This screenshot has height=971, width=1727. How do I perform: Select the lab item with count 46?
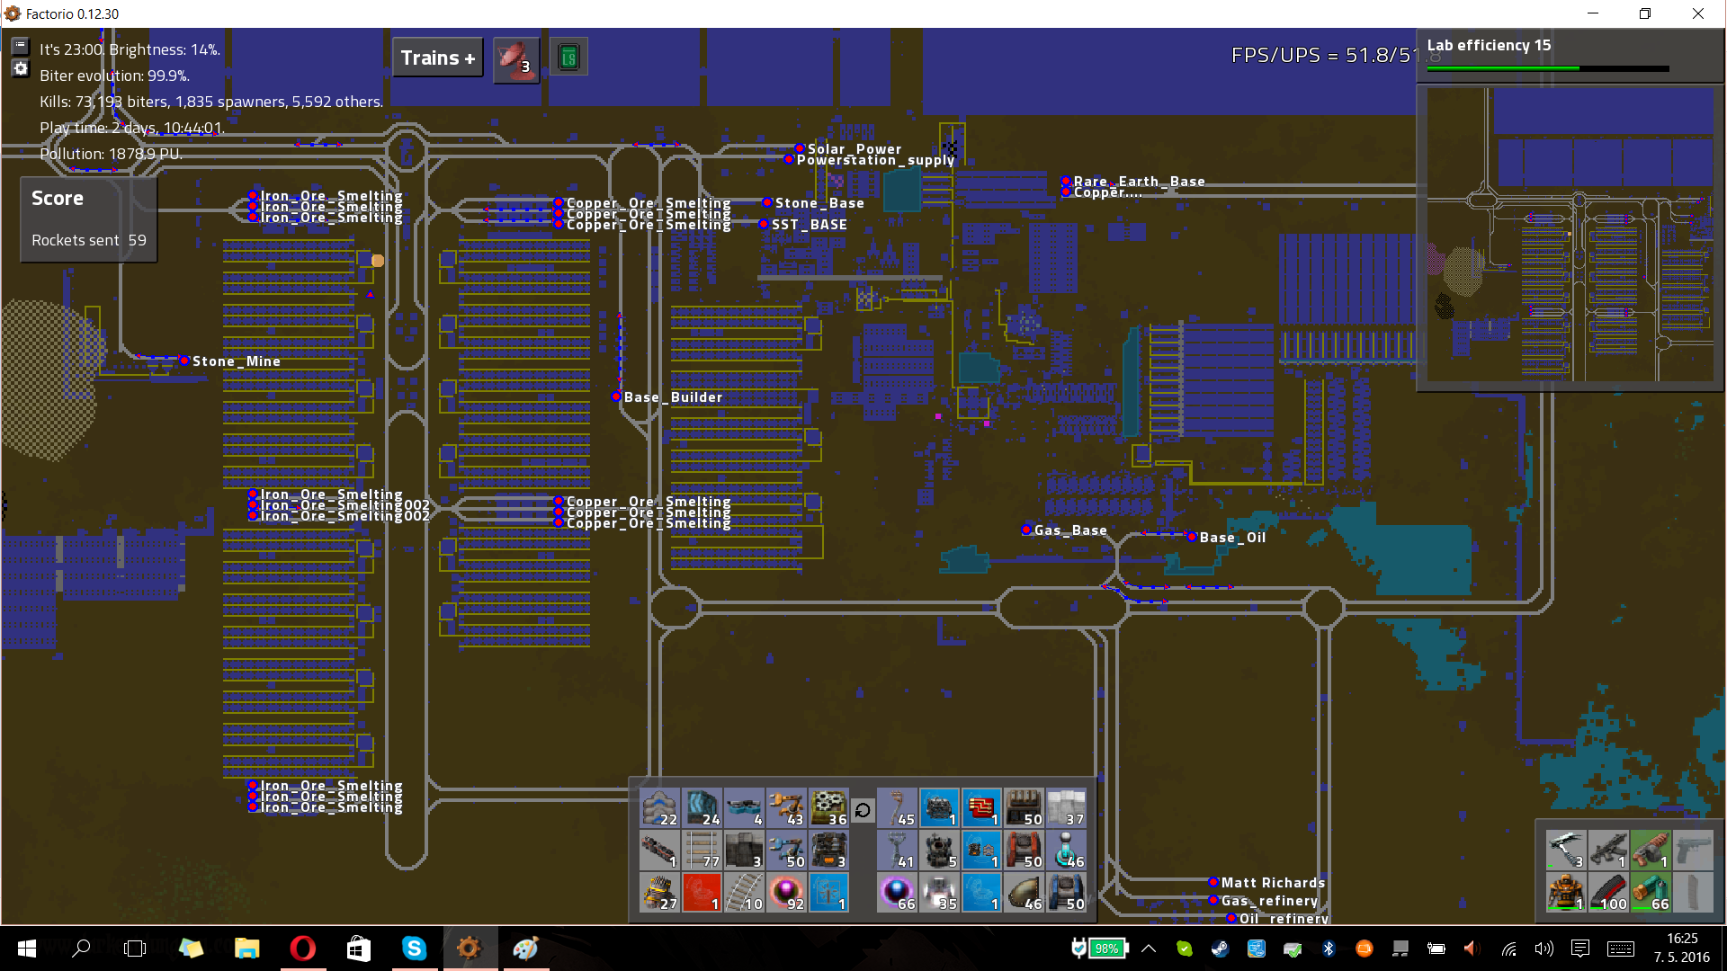pyautogui.click(x=1066, y=850)
